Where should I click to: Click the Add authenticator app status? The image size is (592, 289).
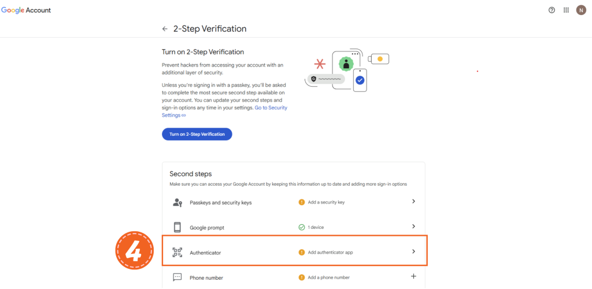(x=331, y=253)
